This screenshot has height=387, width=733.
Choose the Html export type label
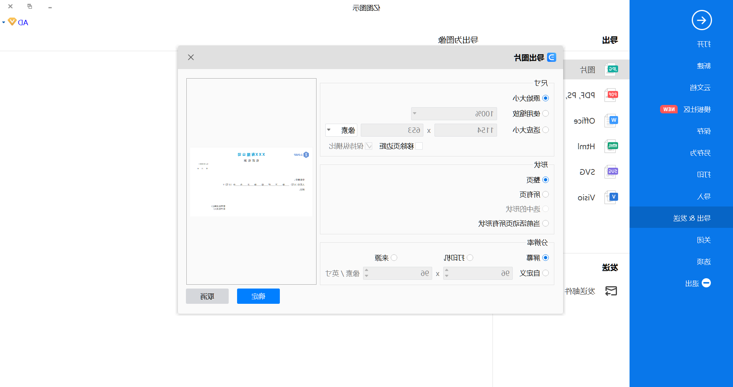(x=586, y=147)
